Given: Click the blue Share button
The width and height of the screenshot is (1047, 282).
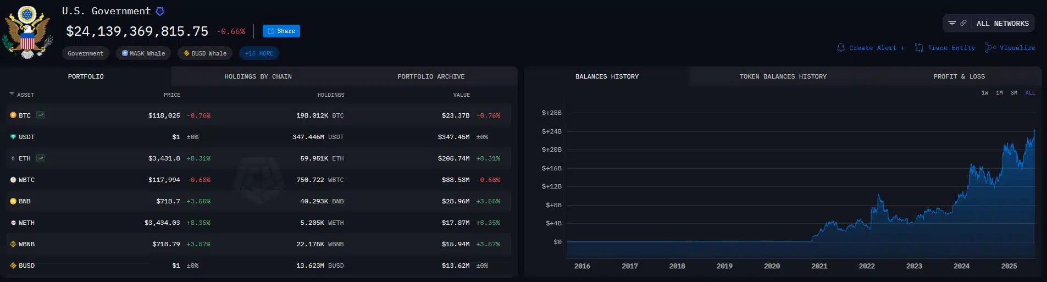Looking at the screenshot, I should tap(281, 31).
